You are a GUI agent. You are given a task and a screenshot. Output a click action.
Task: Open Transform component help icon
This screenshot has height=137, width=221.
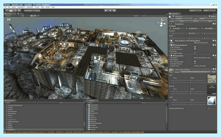[213, 24]
